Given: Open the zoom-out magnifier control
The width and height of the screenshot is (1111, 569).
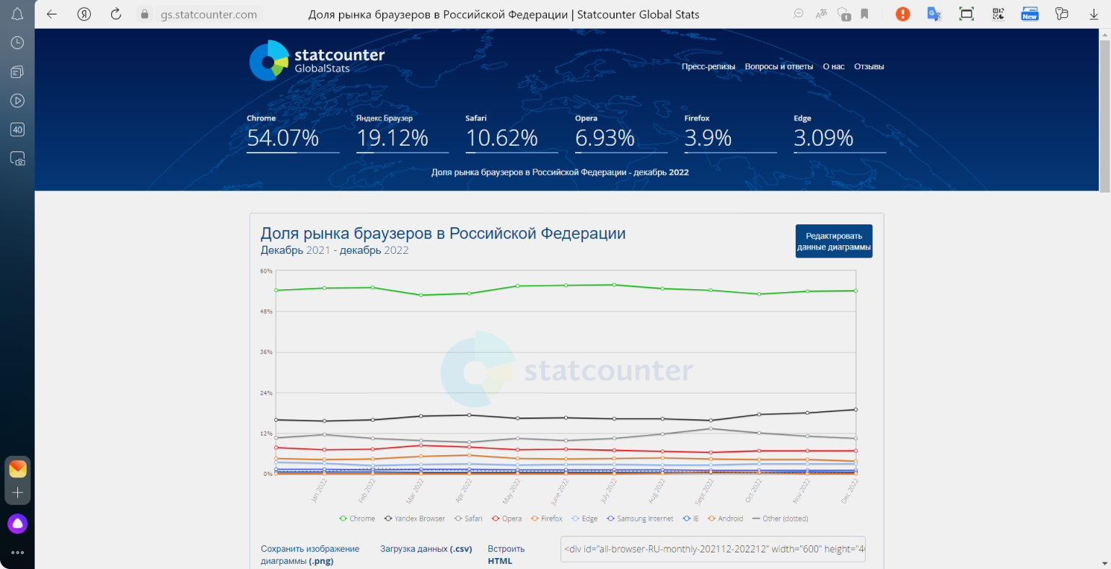Looking at the screenshot, I should (799, 14).
